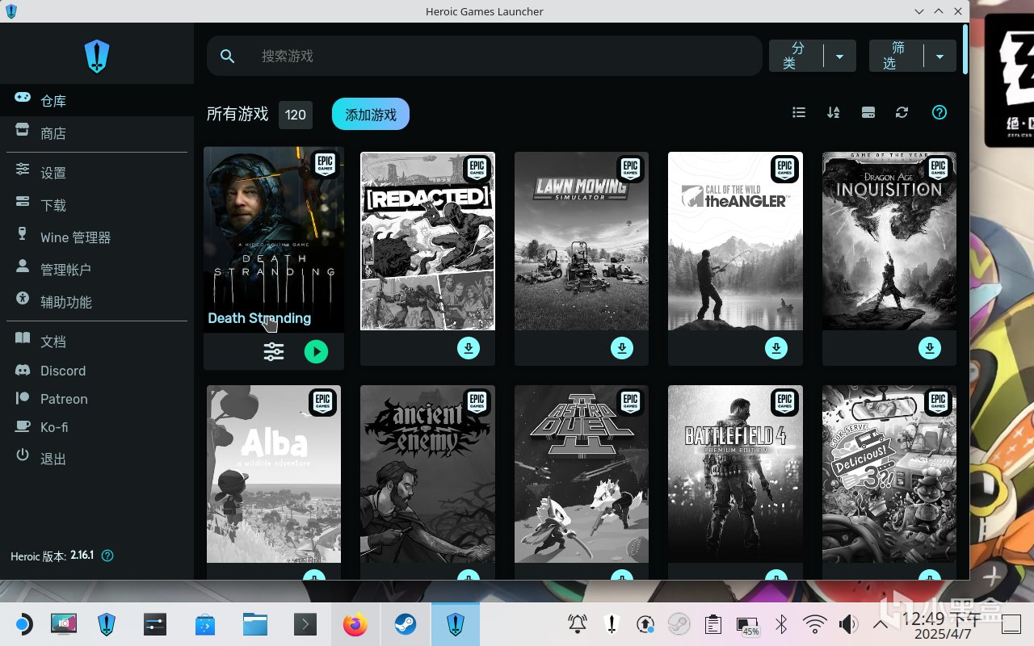Open Bluetooth settings in system tray

[781, 624]
